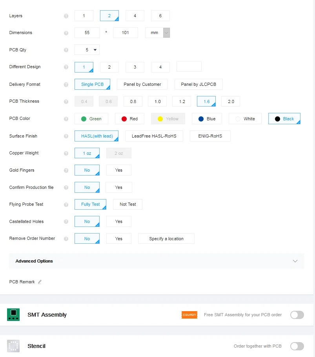Choose Specify a location for order number
Screen dimensions: 315x357
166,239
